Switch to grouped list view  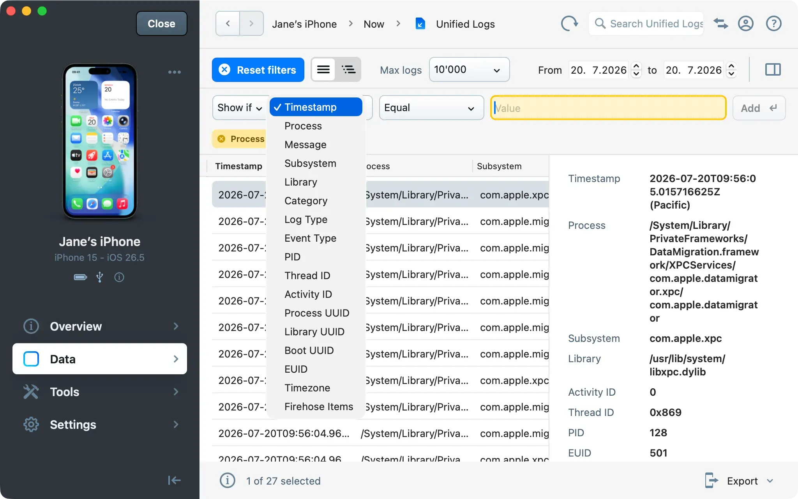tap(348, 70)
